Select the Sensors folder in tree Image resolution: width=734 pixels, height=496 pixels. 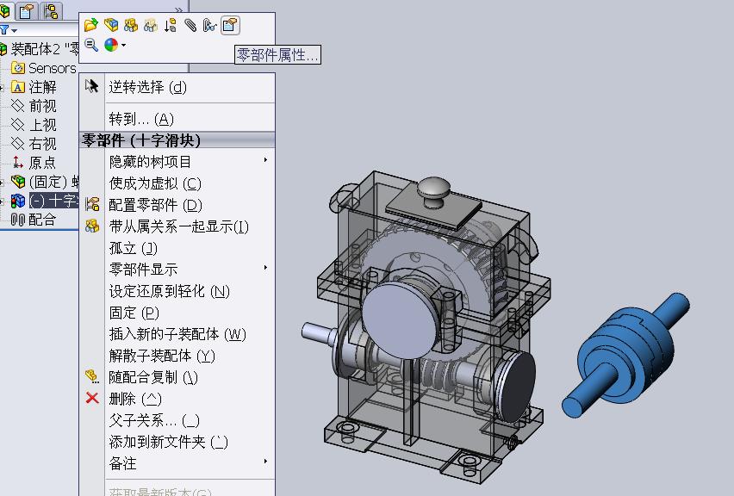[43, 68]
